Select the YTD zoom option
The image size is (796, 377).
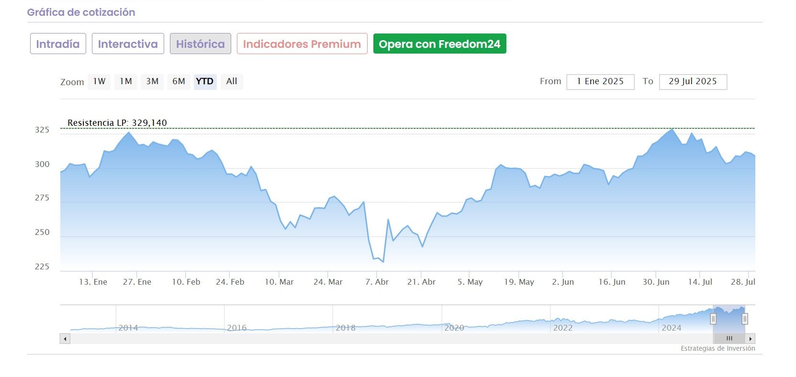pyautogui.click(x=205, y=81)
